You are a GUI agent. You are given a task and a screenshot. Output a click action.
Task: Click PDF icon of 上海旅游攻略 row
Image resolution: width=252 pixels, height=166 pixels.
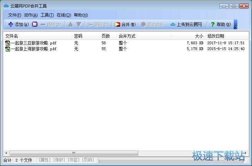coord(8,49)
